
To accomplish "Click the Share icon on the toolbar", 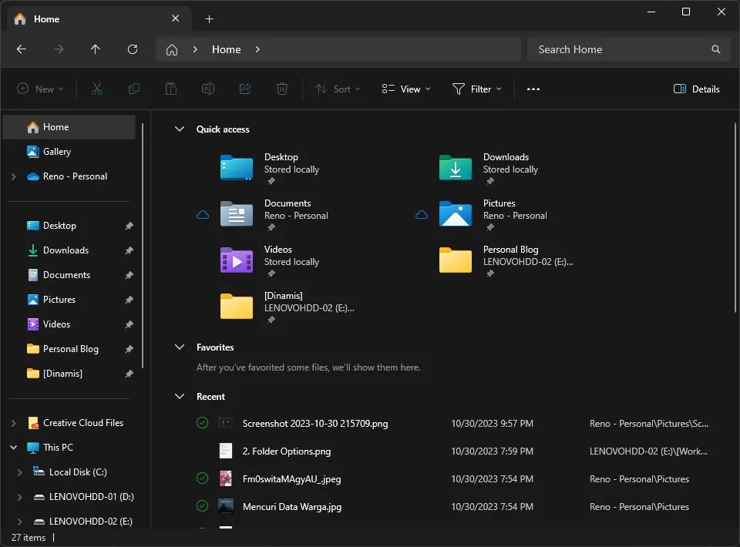I will point(244,89).
